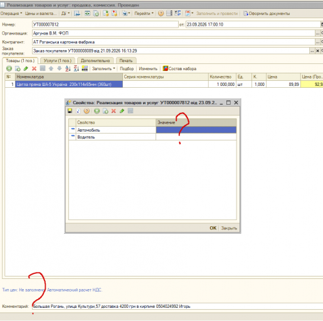Switch to the Дополнительно tab
The height and width of the screenshot is (321, 323).
(95, 61)
